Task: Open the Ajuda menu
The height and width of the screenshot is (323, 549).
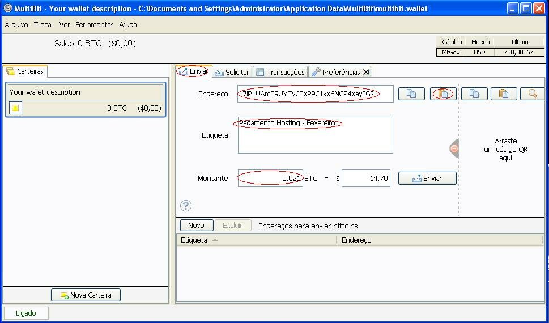Action: (x=128, y=25)
